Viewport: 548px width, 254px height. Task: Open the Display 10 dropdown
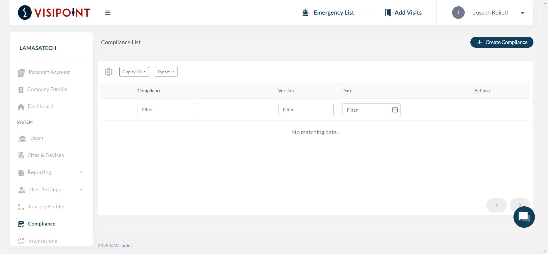pos(134,72)
